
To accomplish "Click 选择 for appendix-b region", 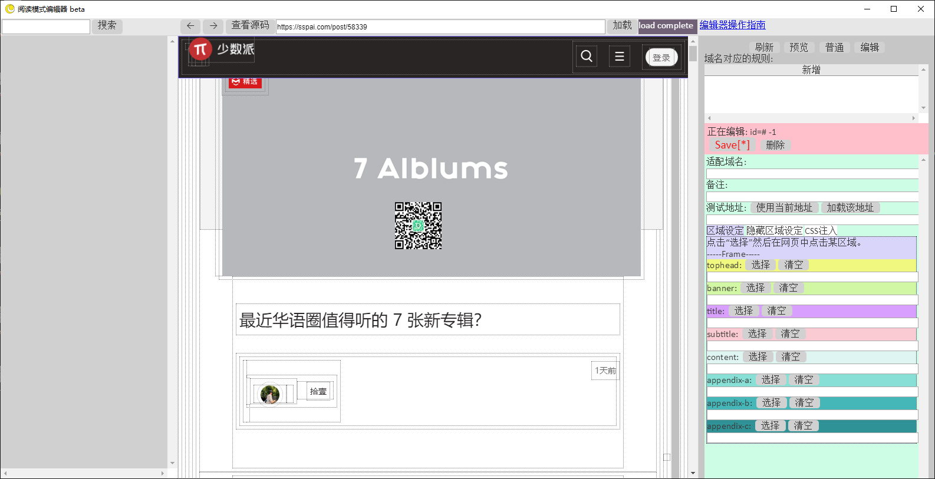I will (771, 403).
